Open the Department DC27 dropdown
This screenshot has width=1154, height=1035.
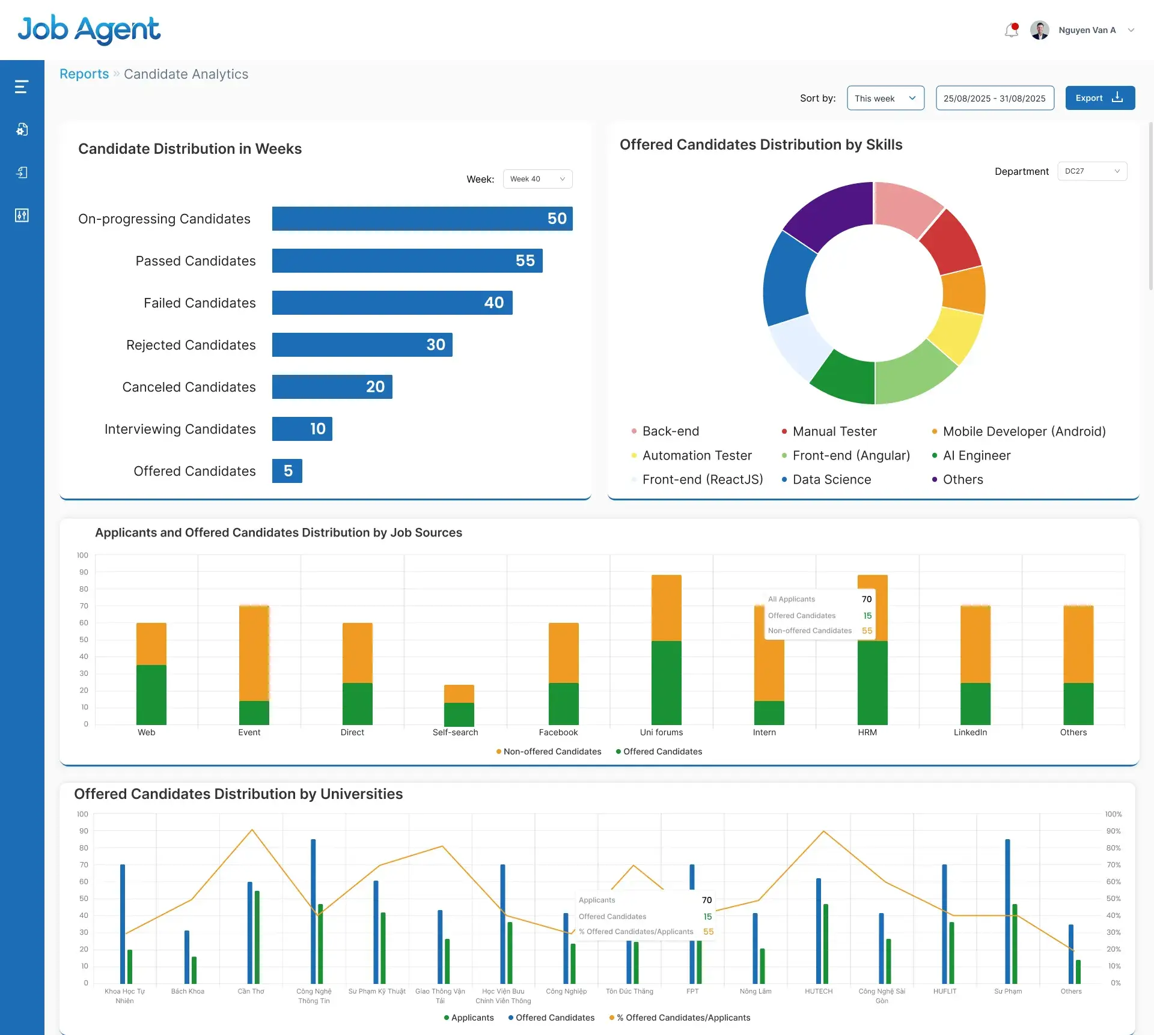point(1092,171)
